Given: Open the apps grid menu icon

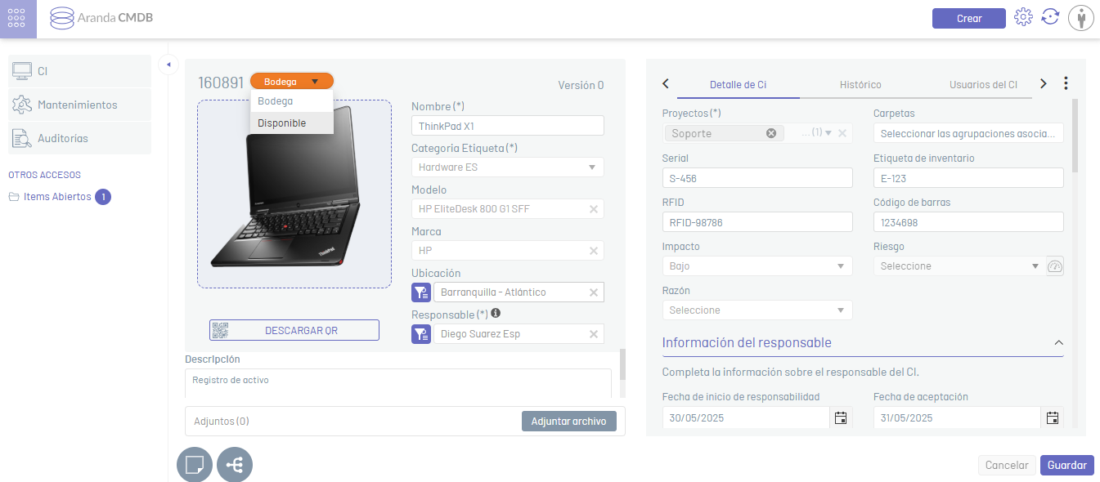Looking at the screenshot, I should click(18, 19).
